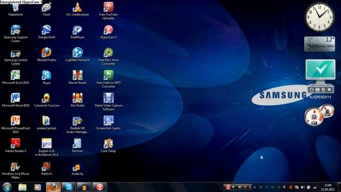Launch Microsoft Excel 2010
This screenshot has width=341, height=192.
click(x=15, y=77)
